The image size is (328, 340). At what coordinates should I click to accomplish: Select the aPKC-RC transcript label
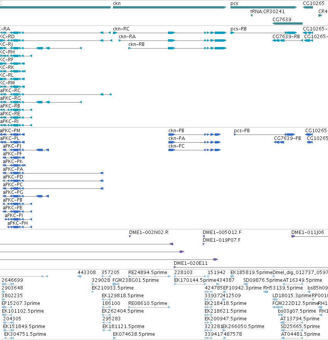(10, 91)
